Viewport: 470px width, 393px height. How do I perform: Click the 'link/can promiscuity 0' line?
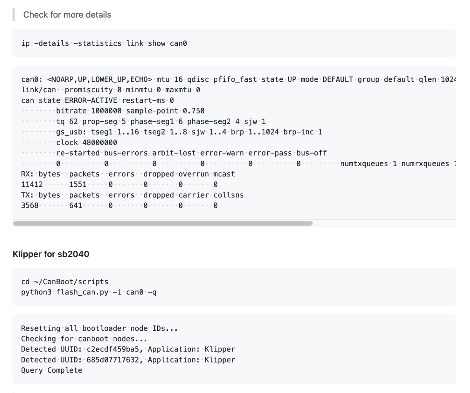[x=111, y=90]
